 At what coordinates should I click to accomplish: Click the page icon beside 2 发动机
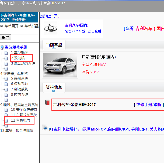6,58
